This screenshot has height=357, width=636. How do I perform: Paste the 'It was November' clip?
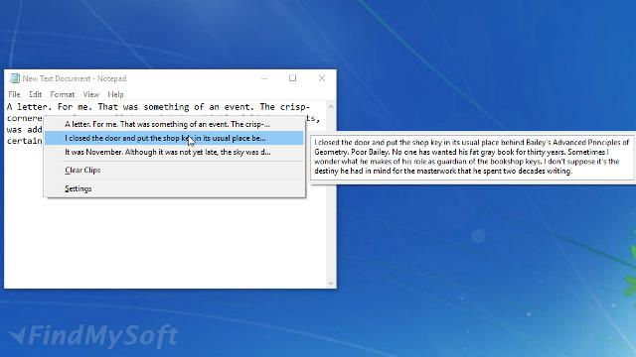174,152
